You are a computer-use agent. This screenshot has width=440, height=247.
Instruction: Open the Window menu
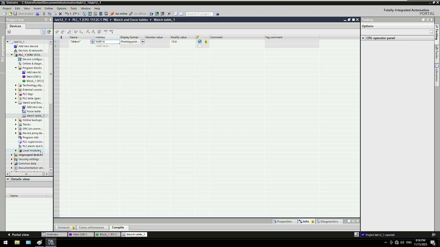point(86,8)
